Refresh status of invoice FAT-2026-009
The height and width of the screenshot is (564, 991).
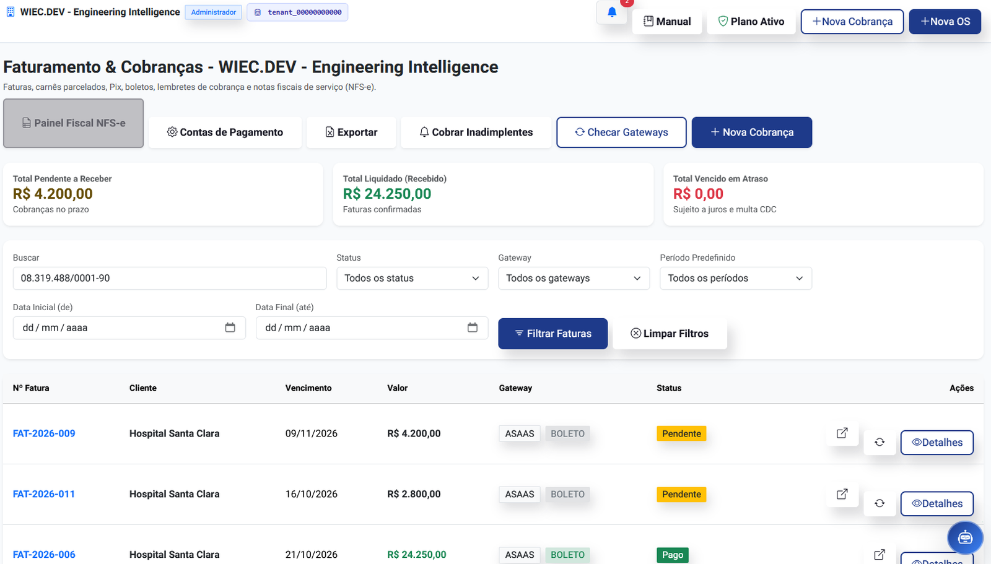click(880, 442)
